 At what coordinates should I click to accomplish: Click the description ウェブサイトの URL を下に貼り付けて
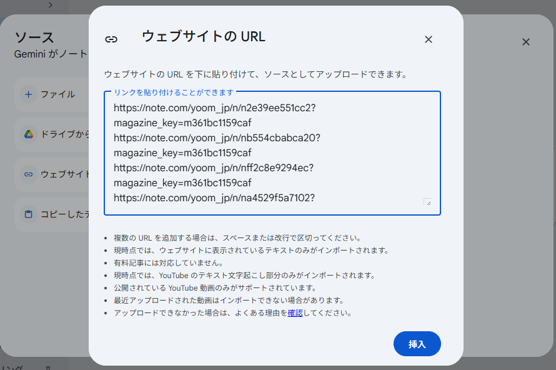[x=256, y=74]
